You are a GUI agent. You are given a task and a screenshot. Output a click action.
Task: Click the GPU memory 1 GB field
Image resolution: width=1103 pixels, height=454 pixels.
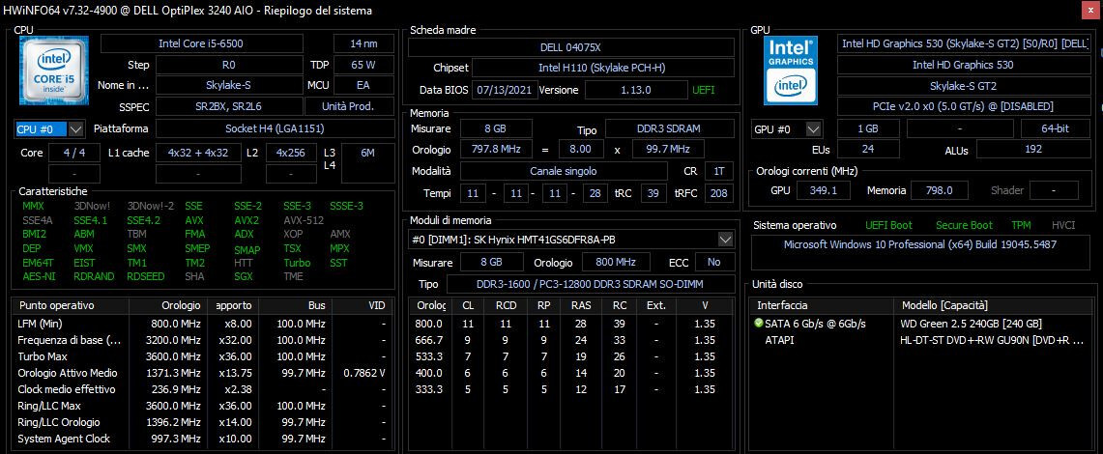(868, 129)
